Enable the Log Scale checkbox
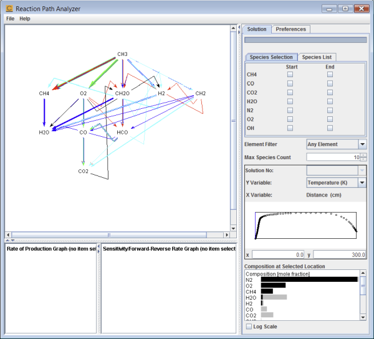 point(249,327)
